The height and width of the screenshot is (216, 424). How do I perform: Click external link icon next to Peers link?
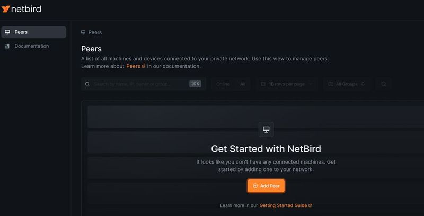[144, 66]
